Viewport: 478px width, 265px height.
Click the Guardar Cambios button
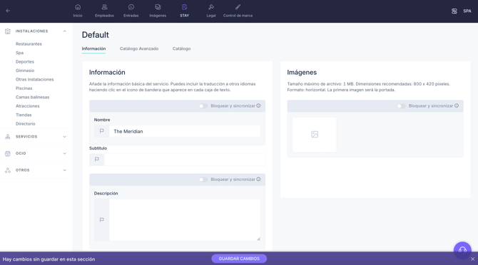click(239, 259)
